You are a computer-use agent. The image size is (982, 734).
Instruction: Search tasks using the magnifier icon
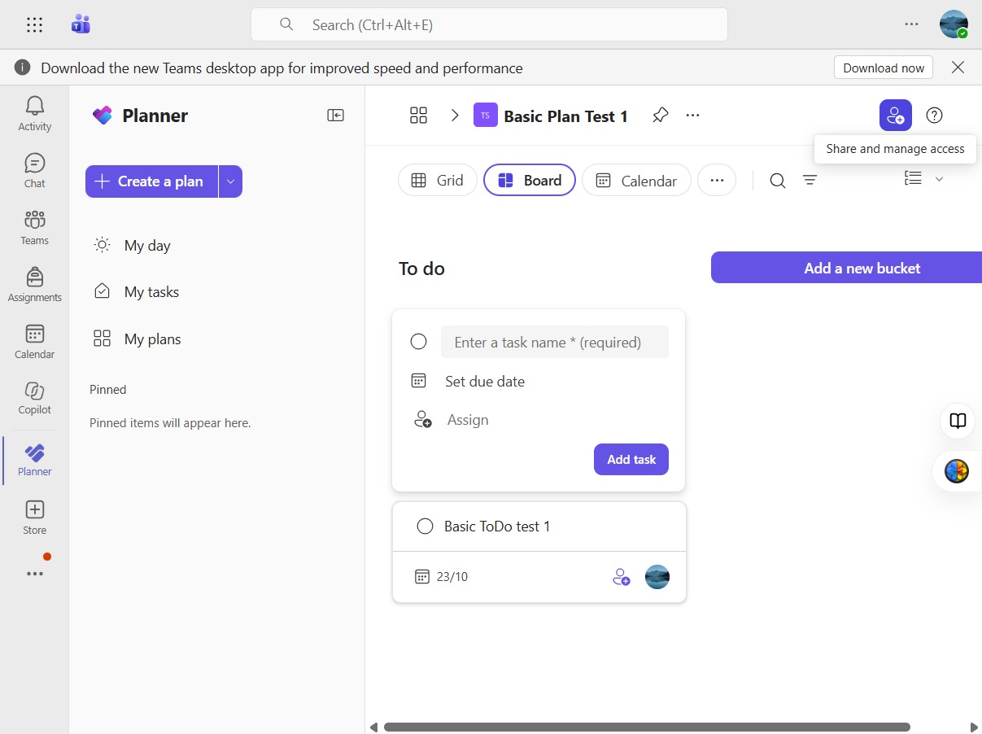(778, 181)
